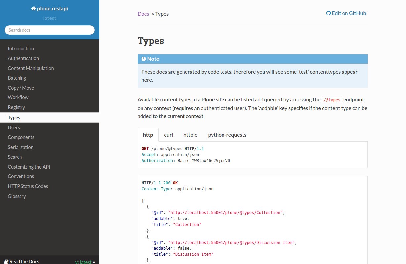The width and height of the screenshot is (406, 264).
Task: Go to the Authentication section
Action: point(23,58)
